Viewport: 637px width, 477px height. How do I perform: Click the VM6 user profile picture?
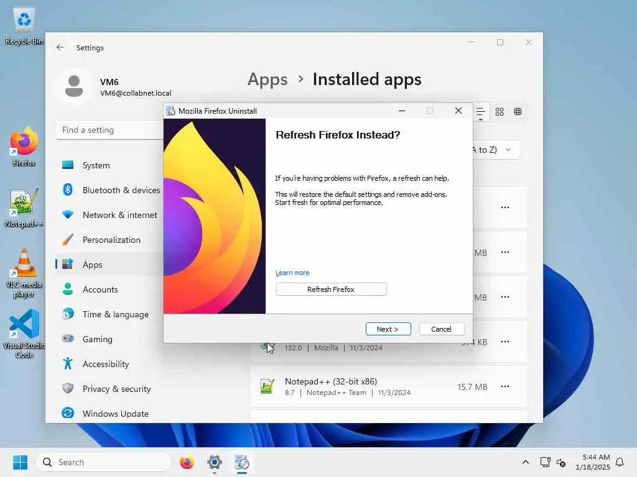tap(74, 86)
